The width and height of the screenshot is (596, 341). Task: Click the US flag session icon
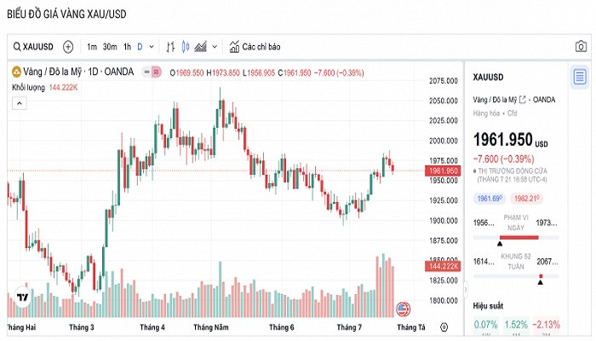click(x=402, y=308)
